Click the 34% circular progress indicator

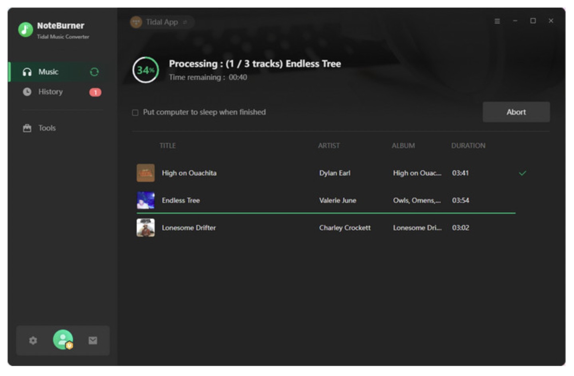(x=145, y=70)
